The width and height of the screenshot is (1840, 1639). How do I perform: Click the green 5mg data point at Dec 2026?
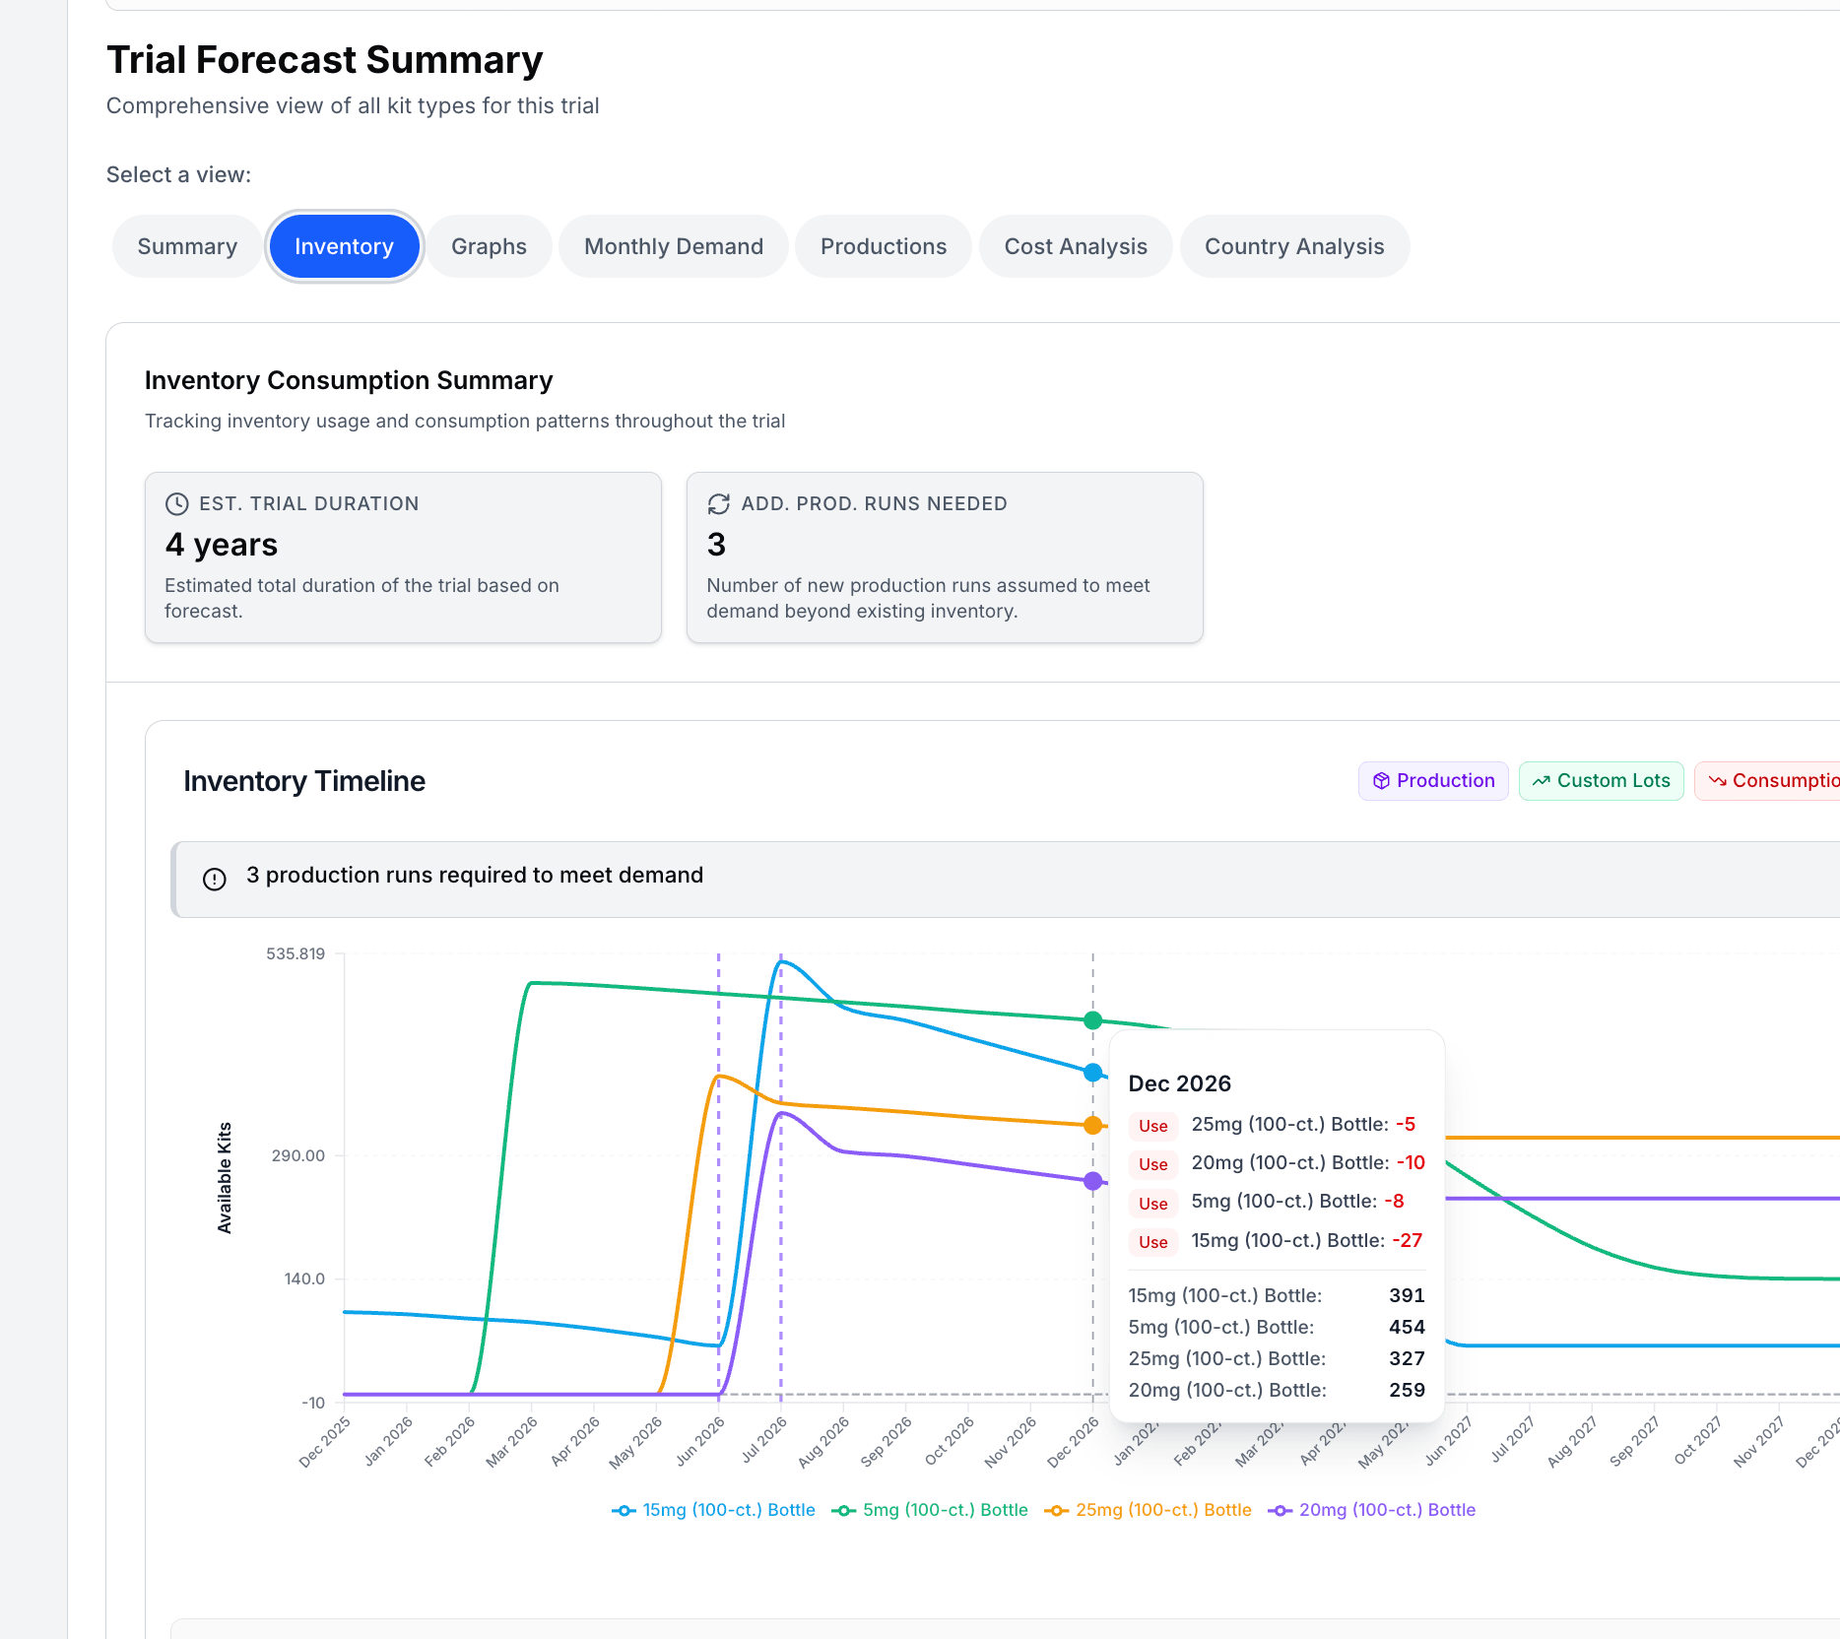click(x=1092, y=1020)
